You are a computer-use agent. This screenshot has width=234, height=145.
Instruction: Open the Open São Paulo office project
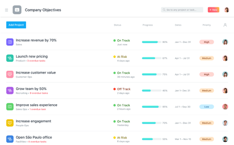point(34,137)
